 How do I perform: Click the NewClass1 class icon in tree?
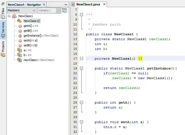(14, 16)
